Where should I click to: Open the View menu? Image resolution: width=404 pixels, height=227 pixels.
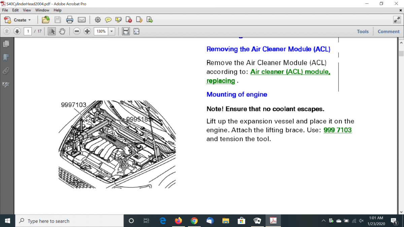pyautogui.click(x=27, y=10)
